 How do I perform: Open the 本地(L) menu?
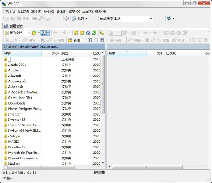tap(10, 11)
